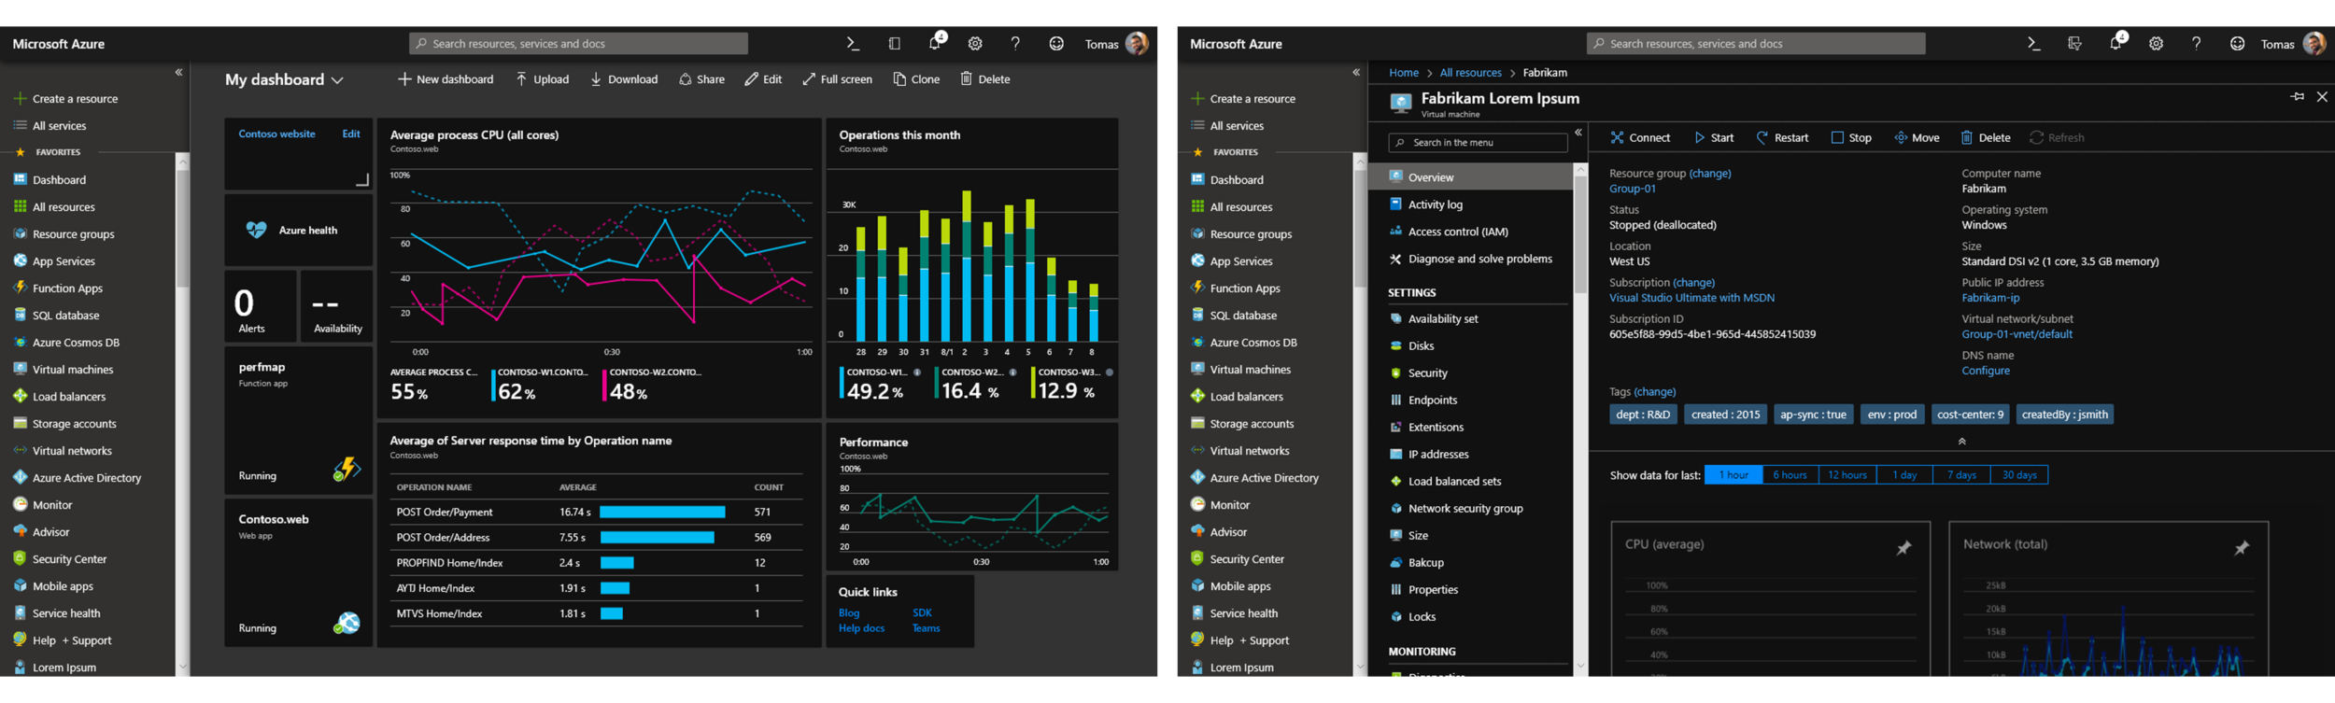Click All resources breadcrumb link
Viewport: 2335px width, 703px height.
pyautogui.click(x=1470, y=73)
